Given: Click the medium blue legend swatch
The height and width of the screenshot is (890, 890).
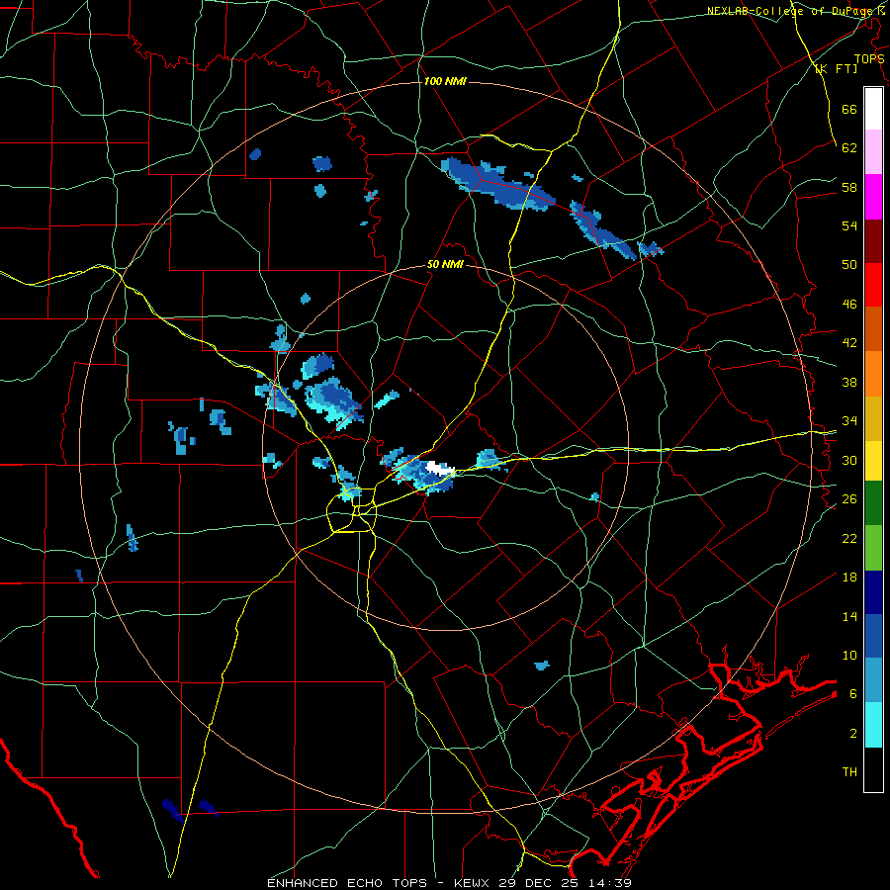Looking at the screenshot, I should coord(873,636).
